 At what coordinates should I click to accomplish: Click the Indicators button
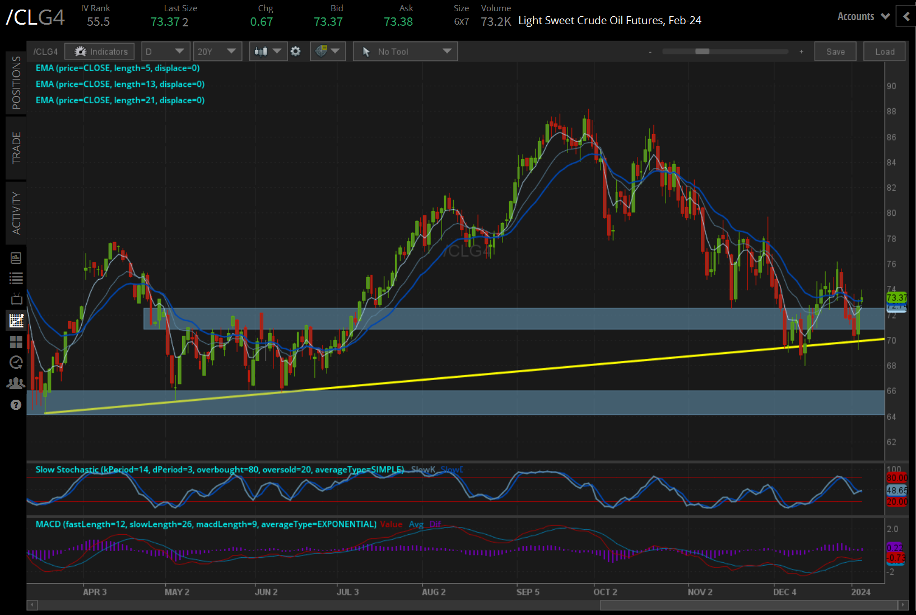click(100, 52)
